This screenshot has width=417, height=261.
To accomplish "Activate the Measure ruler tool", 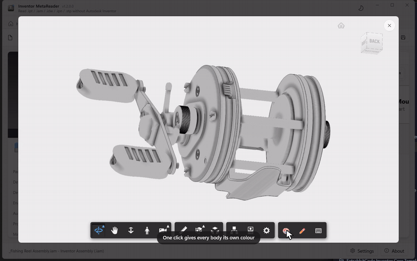I will click(184, 229).
